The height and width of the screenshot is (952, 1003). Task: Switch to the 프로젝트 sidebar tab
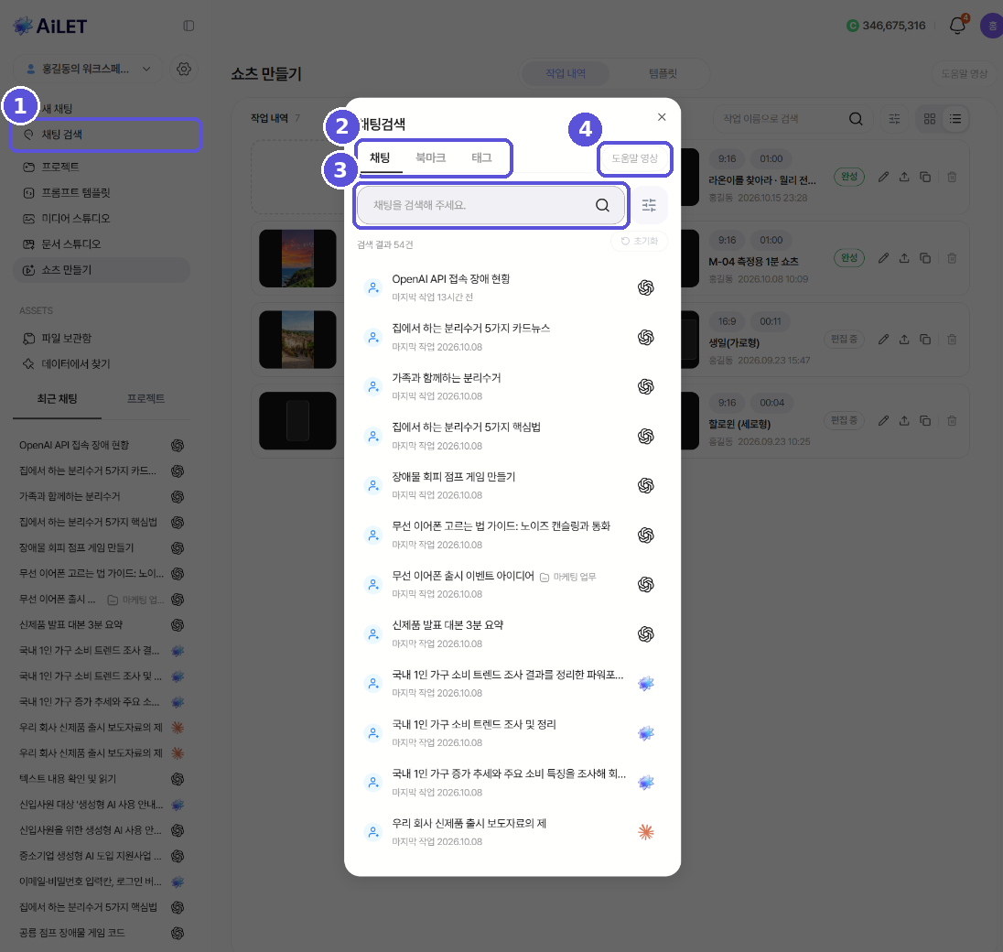(x=146, y=398)
